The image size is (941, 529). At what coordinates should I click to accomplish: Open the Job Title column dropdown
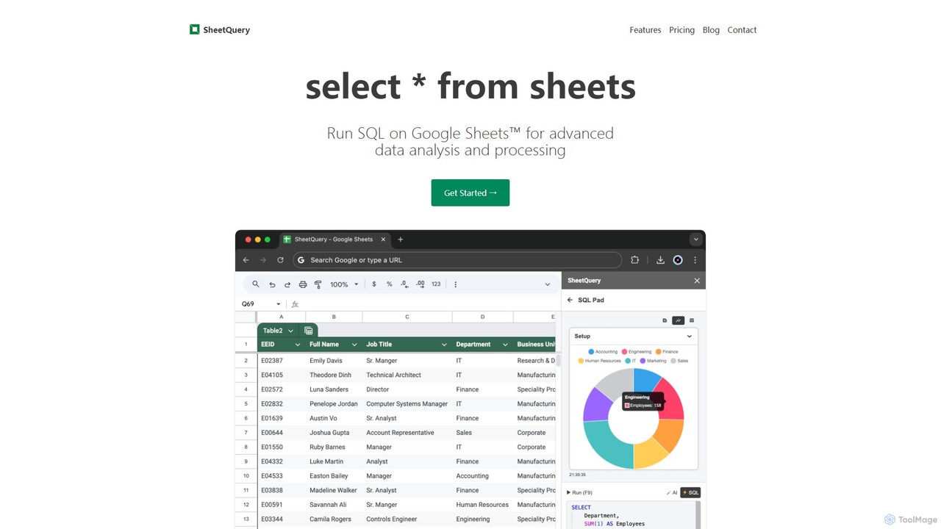click(x=444, y=345)
